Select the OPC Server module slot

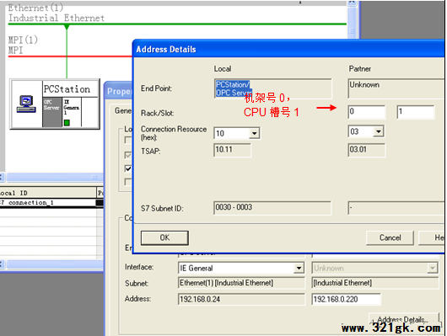pos(52,112)
